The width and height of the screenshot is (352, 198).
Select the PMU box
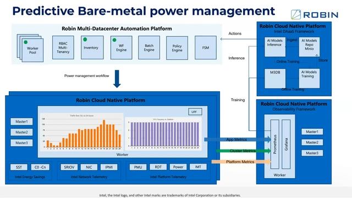coord(138,167)
